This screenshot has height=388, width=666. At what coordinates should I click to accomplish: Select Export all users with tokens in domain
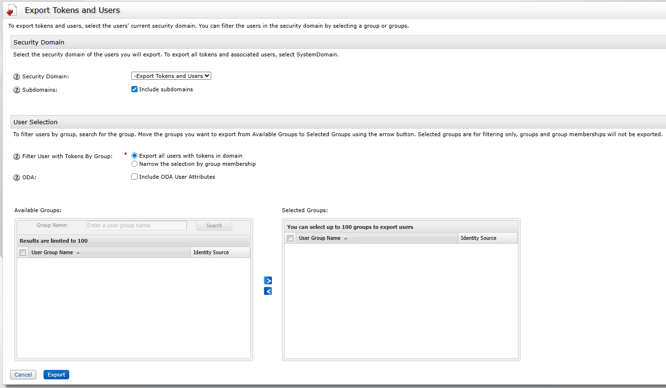pyautogui.click(x=135, y=156)
